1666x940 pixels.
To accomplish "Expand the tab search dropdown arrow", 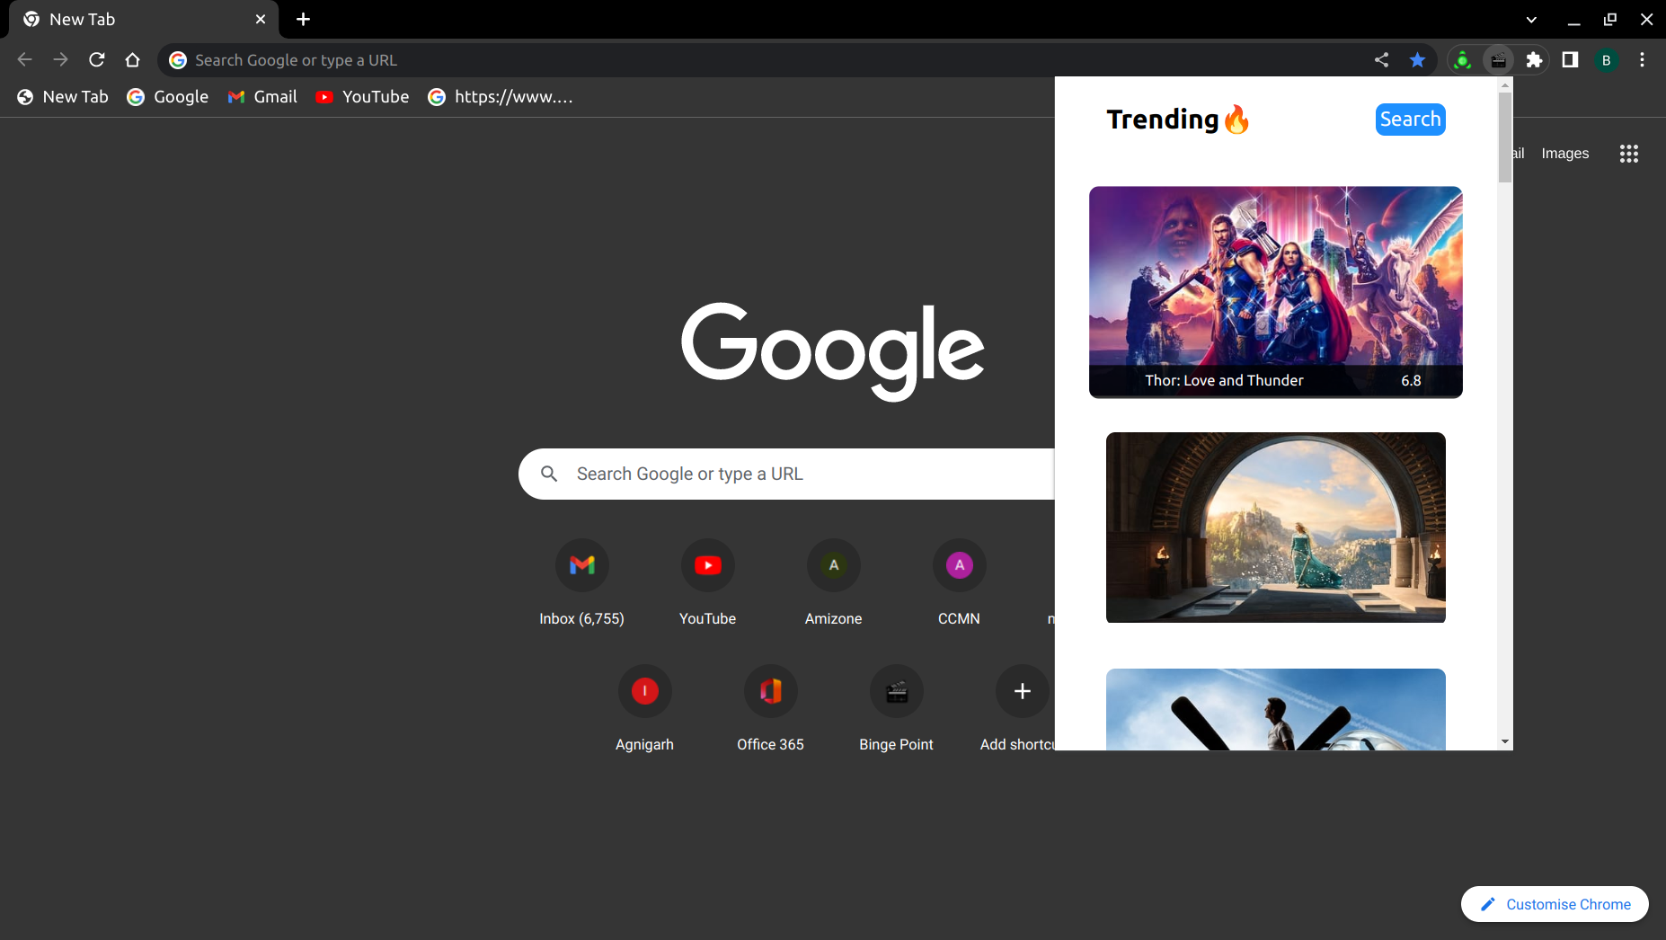I will coord(1531,20).
